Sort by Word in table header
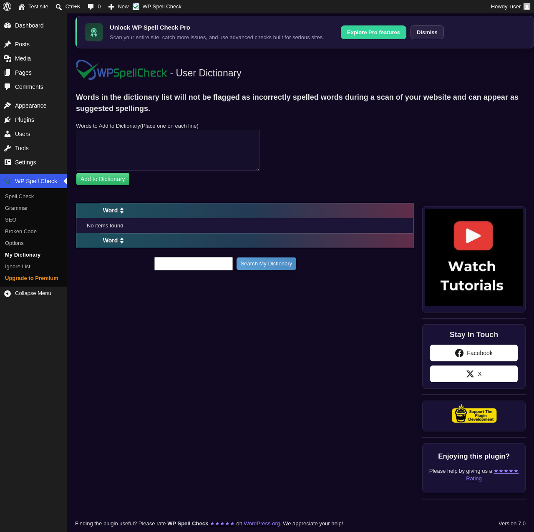Image resolution: width=534 pixels, height=532 pixels. click(x=113, y=211)
